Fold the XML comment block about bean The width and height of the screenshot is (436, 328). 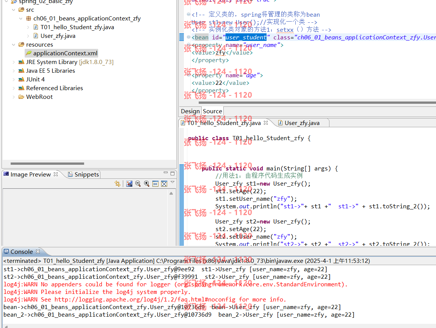[188, 14]
